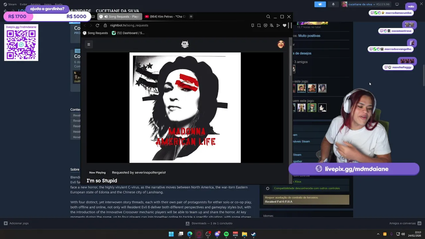Screen dimensions: 425x239
Task: Click the Steam notifications bell
Action: (x=333, y=4)
